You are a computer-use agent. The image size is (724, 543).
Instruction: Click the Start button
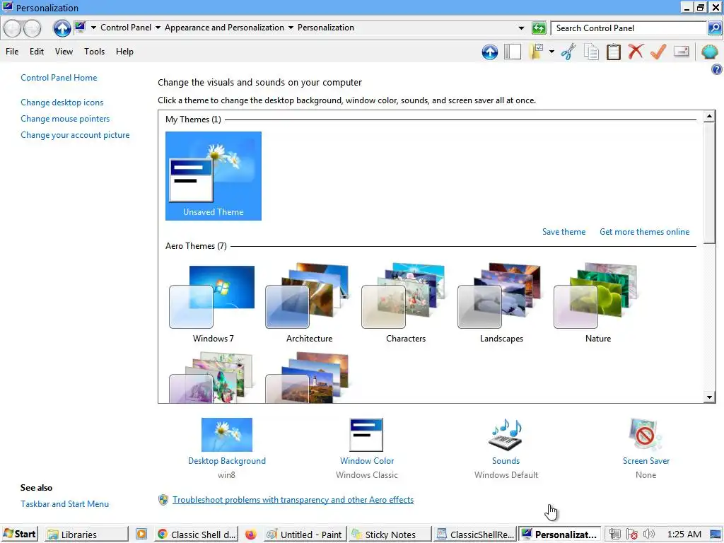[x=19, y=535]
